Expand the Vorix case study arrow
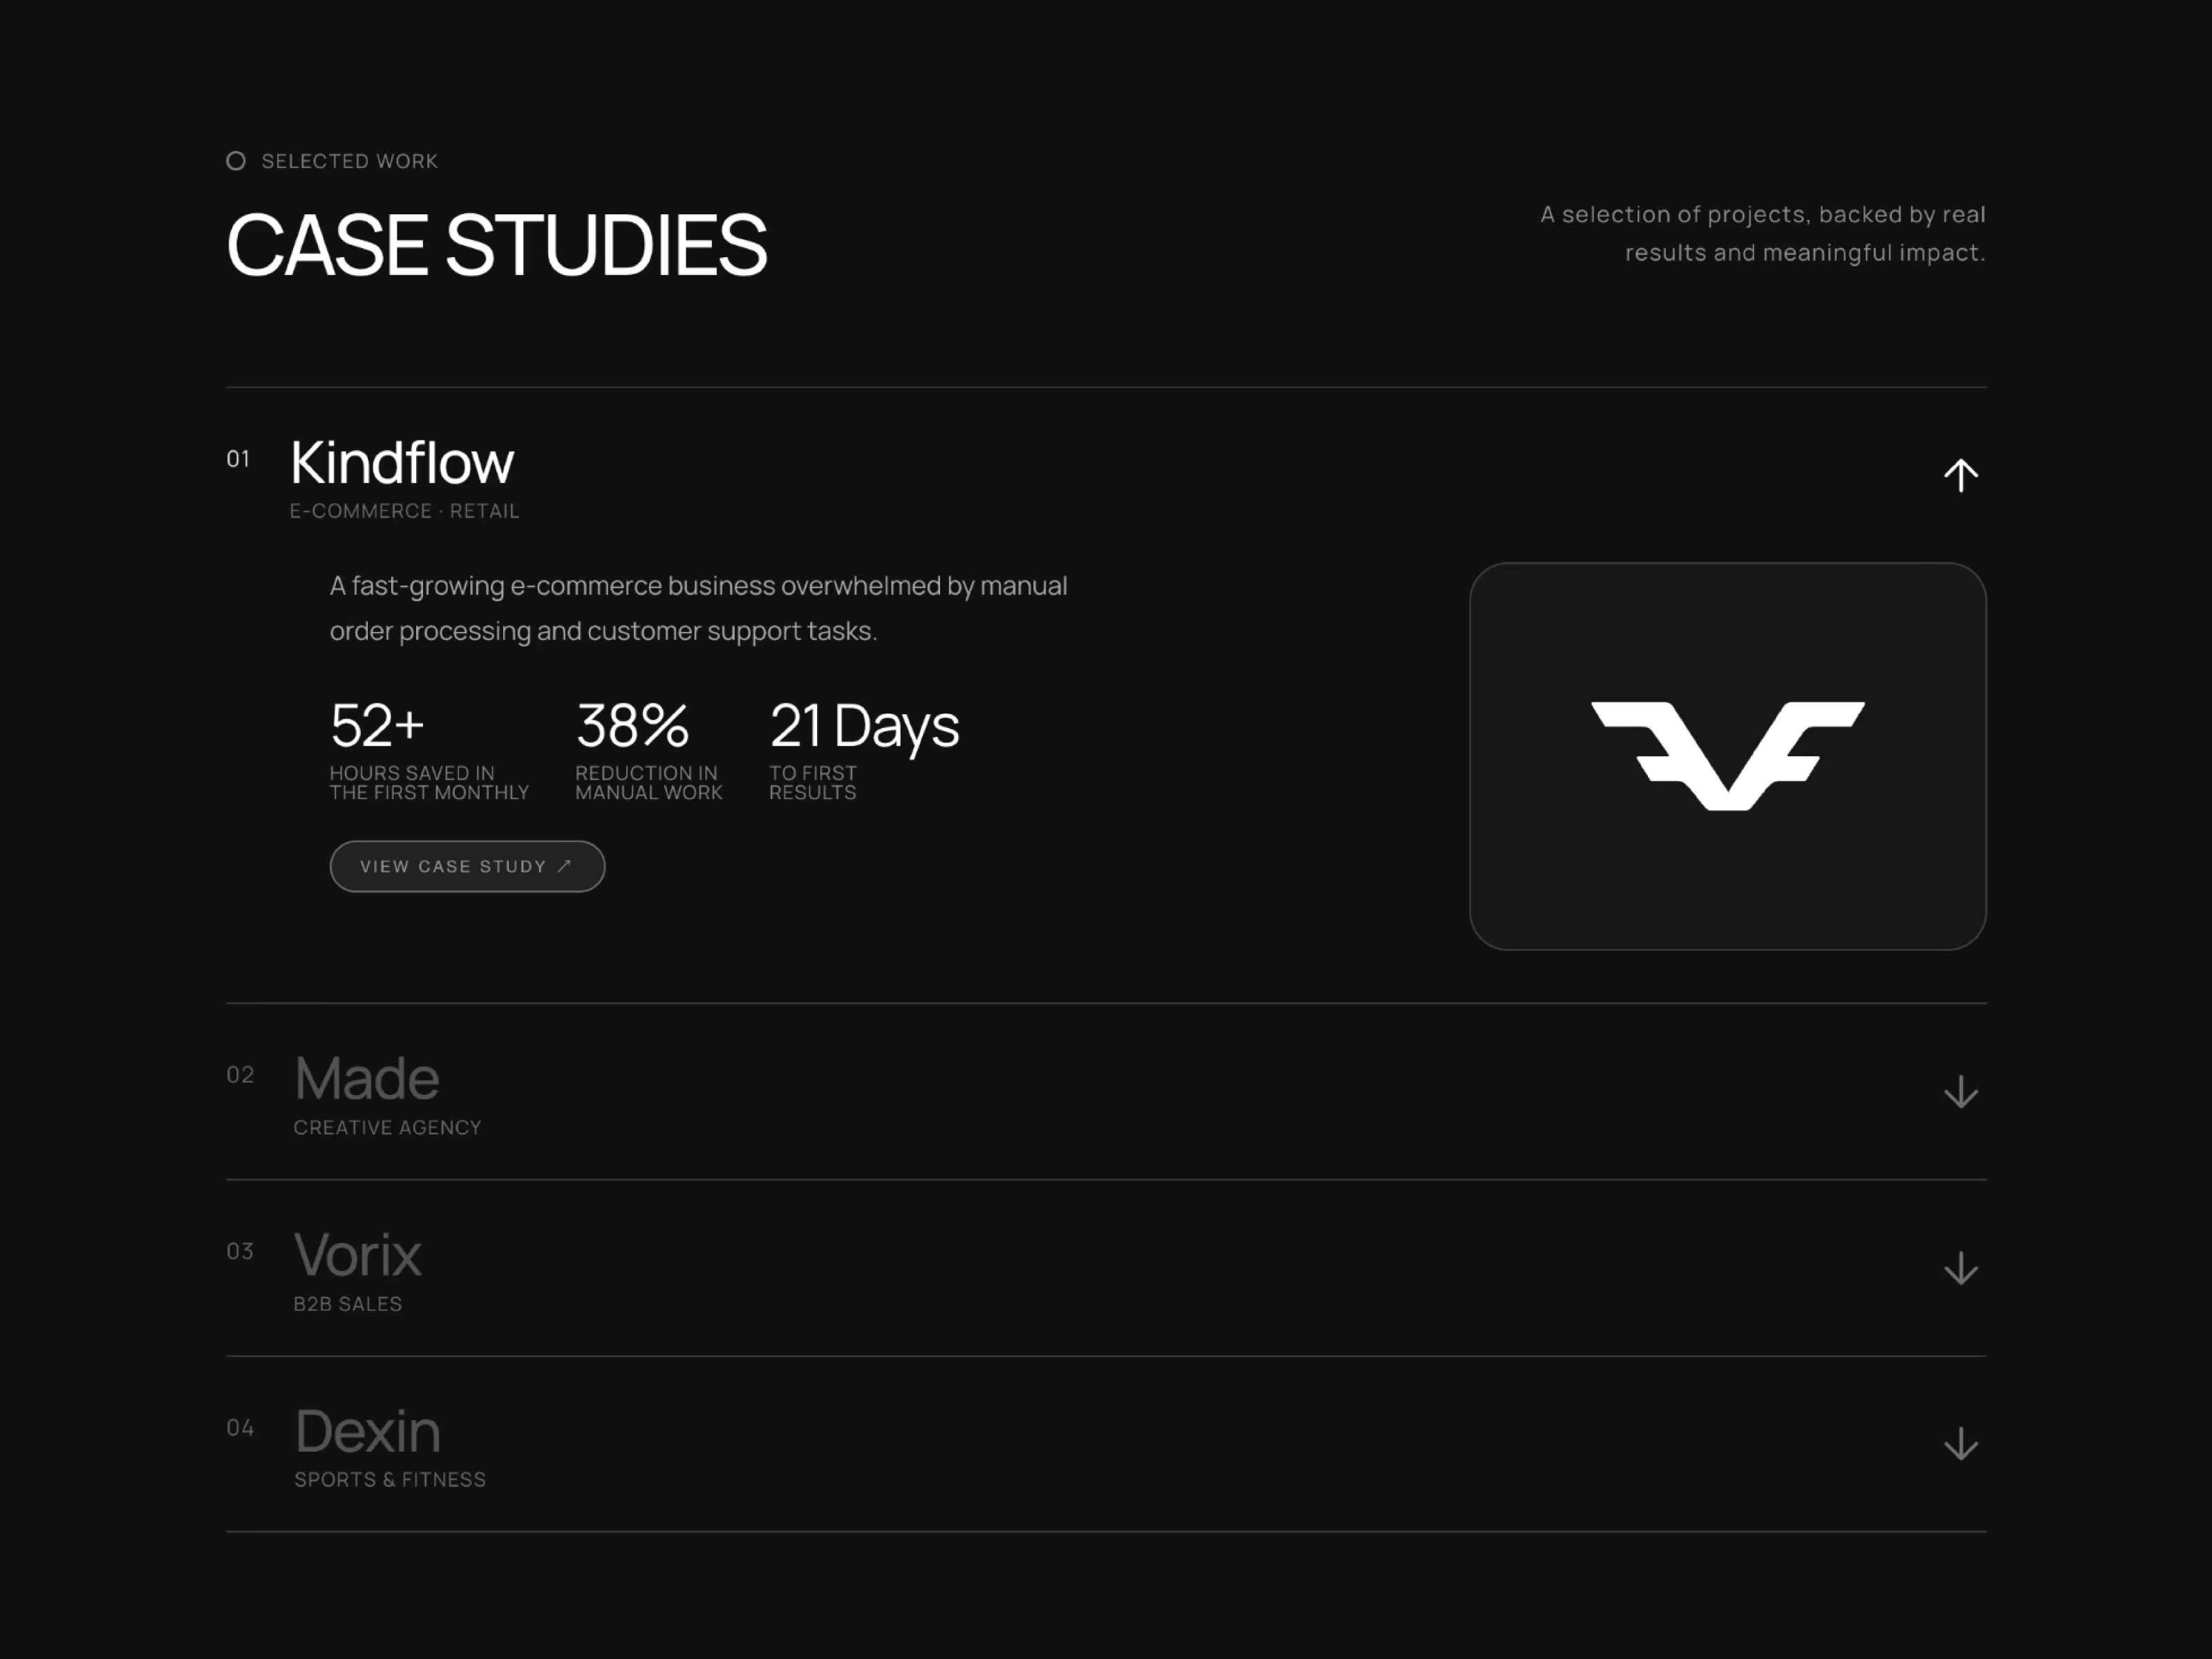Screen dimensions: 2212x1659 (x=1960, y=1268)
